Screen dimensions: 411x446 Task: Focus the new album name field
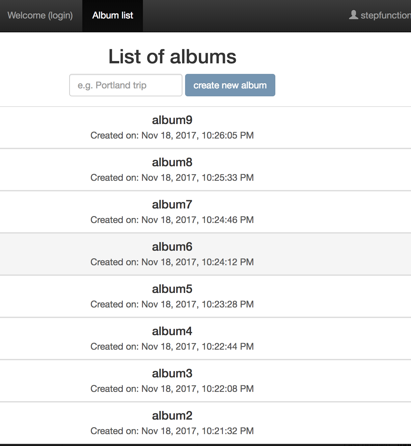(126, 85)
